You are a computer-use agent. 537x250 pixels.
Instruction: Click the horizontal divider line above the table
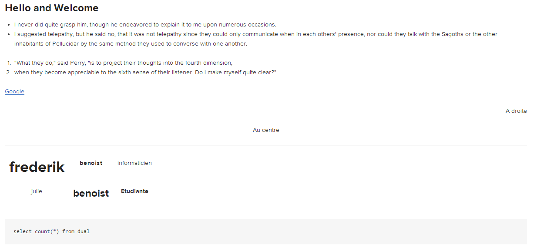(266, 145)
